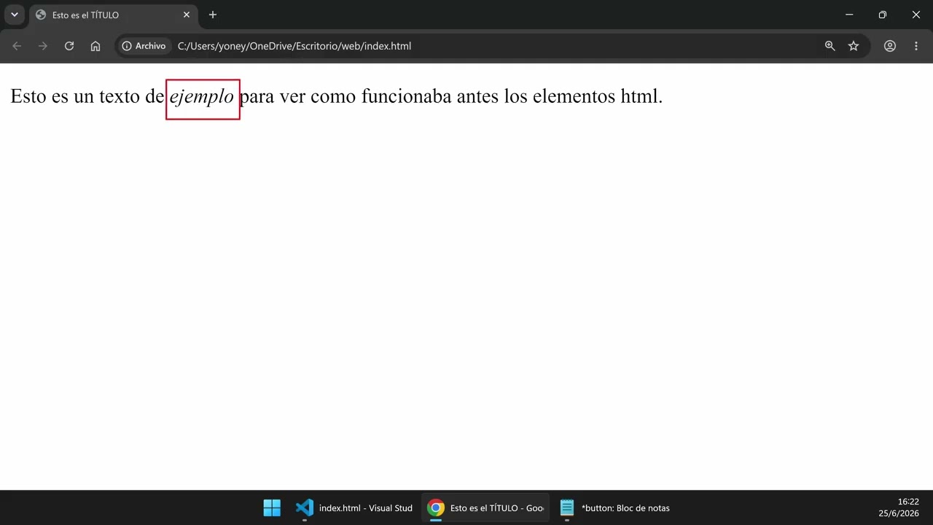Click the word 'html.' ending the sentence
Image resolution: width=933 pixels, height=525 pixels.
click(641, 96)
